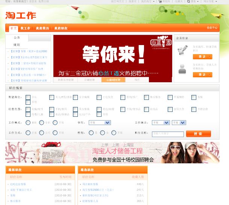Viewport: 229px width, 205px height.
Task: Open 收藏夹 link in top bar
Action: [x=179, y=2]
